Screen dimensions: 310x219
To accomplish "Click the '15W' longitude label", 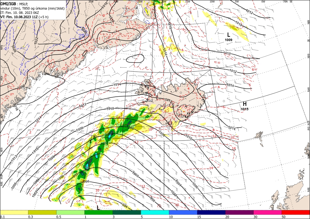I will [188, 2].
